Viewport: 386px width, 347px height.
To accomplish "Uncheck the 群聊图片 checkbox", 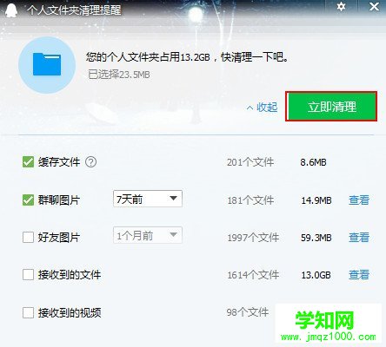I will [28, 200].
